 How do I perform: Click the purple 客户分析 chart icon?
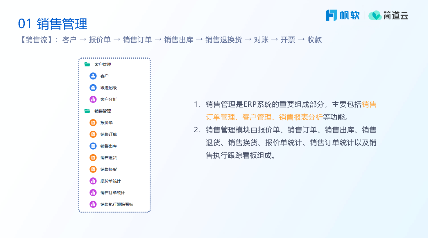click(x=93, y=99)
